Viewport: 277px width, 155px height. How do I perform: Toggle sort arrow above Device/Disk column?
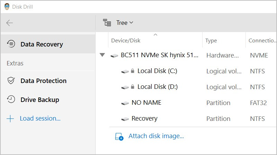(x=155, y=35)
